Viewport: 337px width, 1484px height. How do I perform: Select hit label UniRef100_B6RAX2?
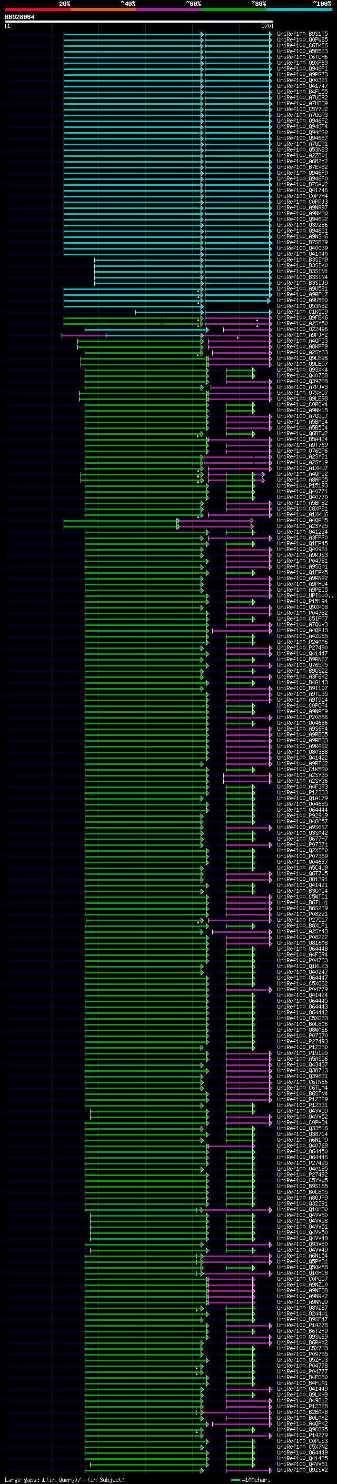(x=302, y=1342)
